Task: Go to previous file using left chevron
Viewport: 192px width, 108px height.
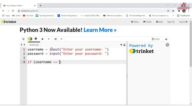Action: [22, 45]
